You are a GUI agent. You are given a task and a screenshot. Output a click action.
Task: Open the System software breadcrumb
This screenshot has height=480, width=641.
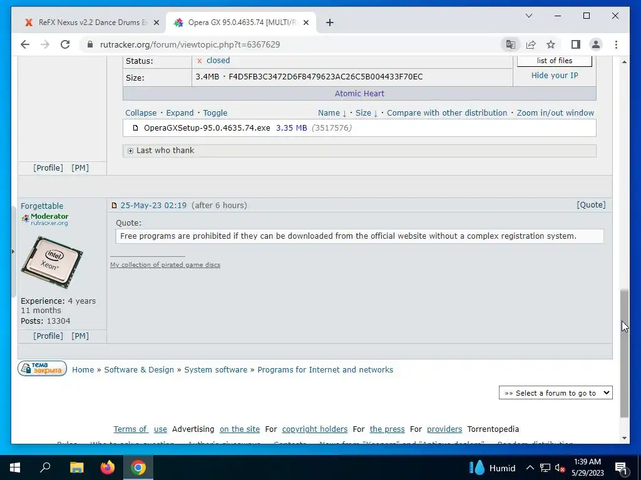tap(216, 370)
